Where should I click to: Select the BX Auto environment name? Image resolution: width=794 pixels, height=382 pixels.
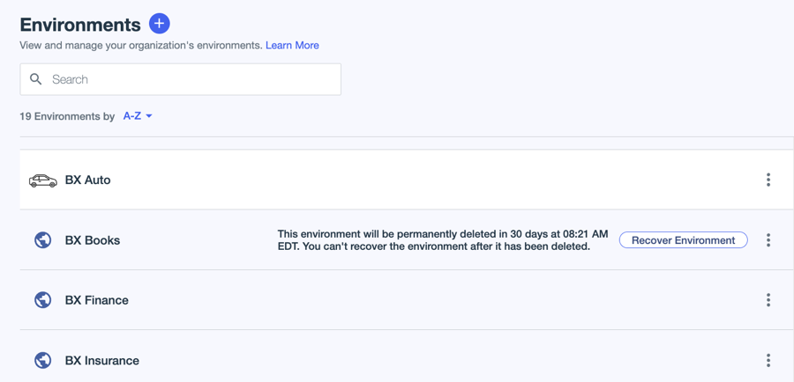tap(88, 180)
